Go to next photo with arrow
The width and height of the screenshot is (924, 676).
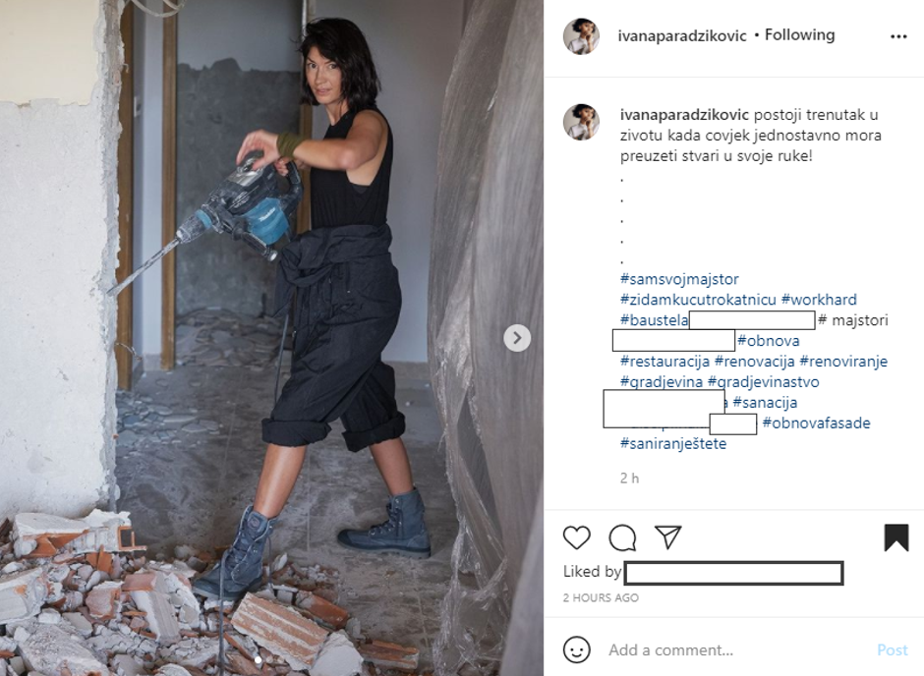coord(517,338)
